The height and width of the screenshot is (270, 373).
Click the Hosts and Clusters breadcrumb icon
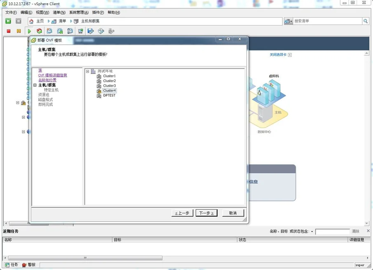76,21
